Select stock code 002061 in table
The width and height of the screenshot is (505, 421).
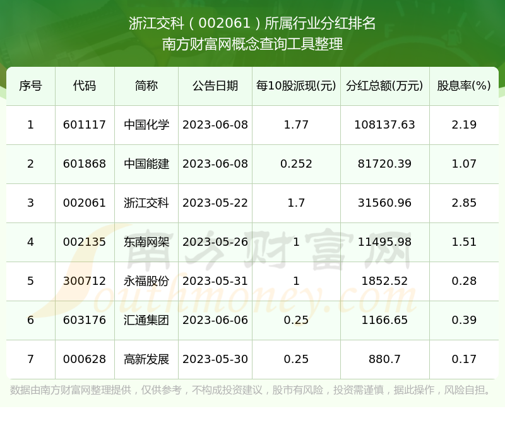(85, 203)
